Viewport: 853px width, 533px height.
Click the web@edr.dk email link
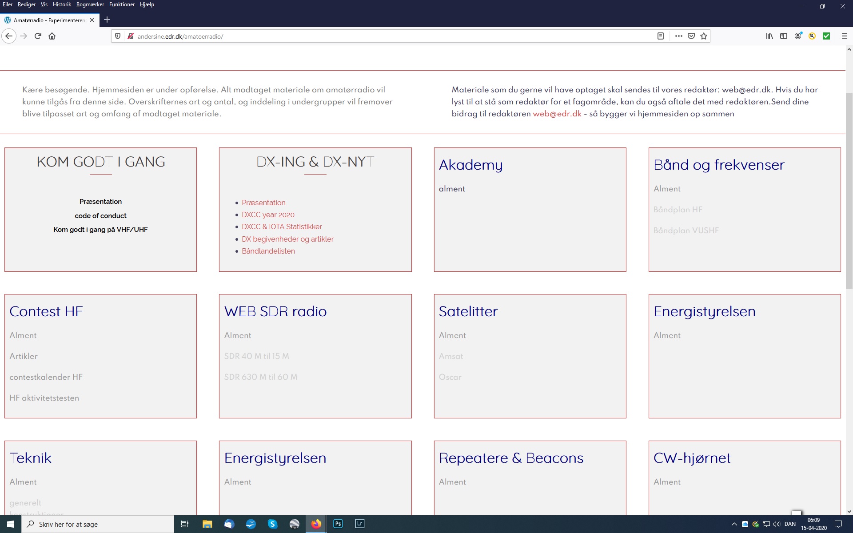(557, 114)
